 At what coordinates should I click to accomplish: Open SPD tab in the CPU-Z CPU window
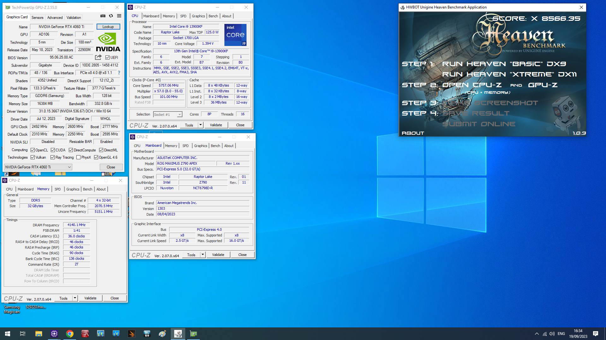[x=183, y=16]
